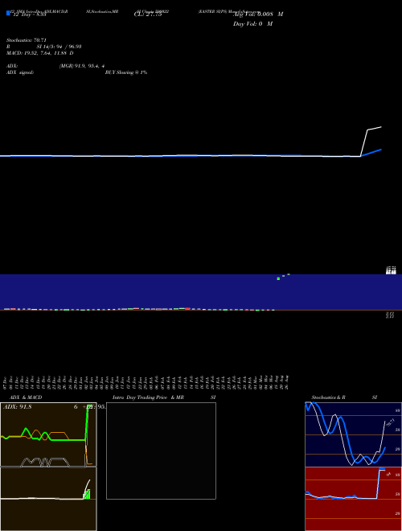Click the red RSI chart panel

[x=353, y=499]
